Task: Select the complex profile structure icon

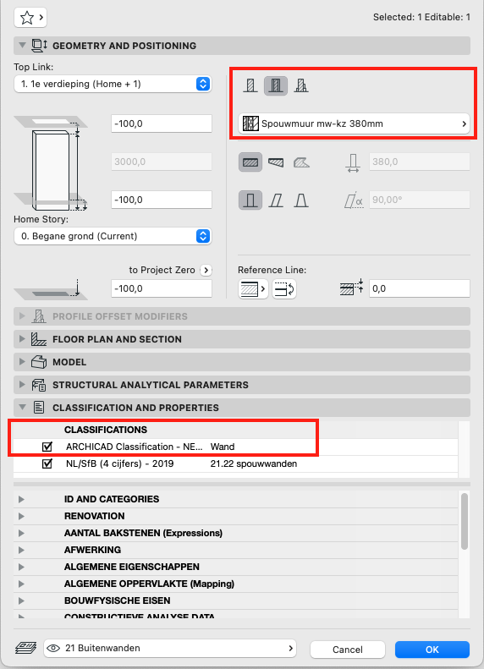Action: pyautogui.click(x=301, y=85)
